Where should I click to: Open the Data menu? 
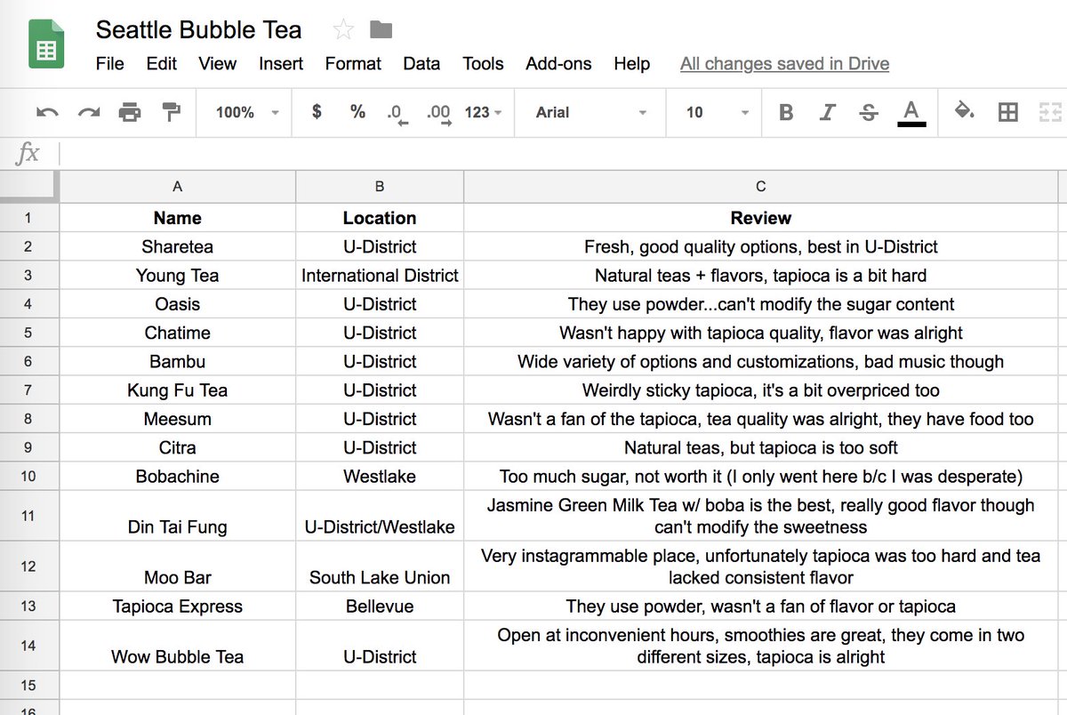pos(421,64)
